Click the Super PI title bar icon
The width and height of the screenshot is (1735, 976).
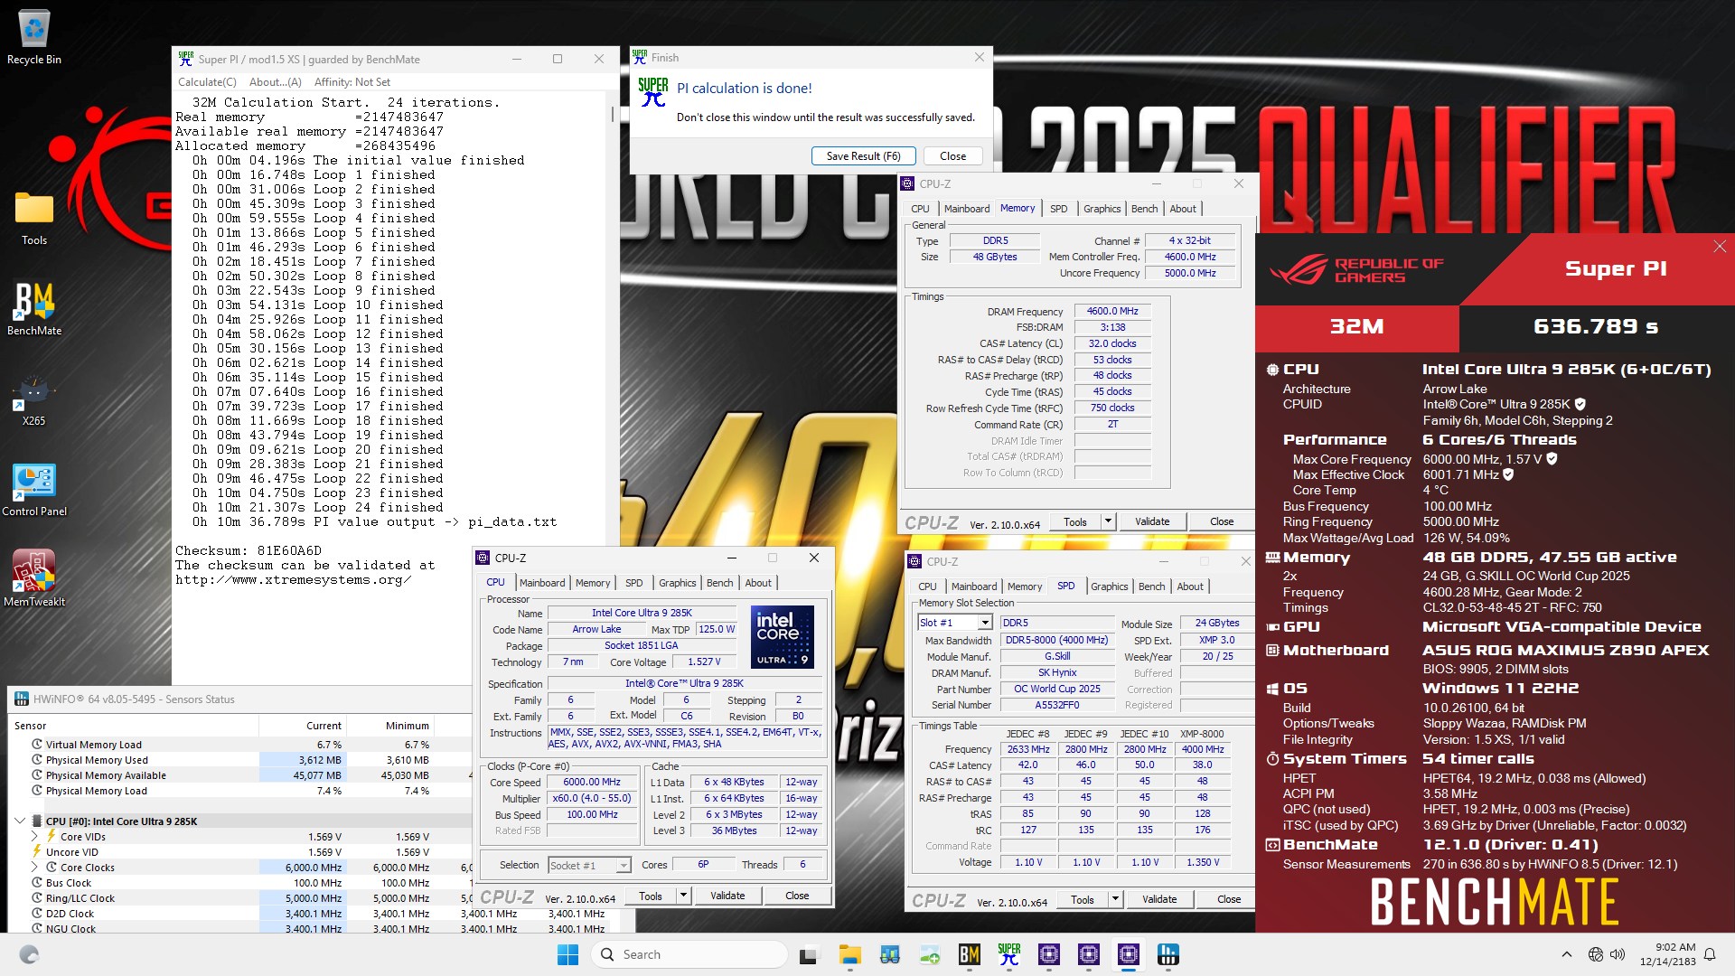(x=186, y=59)
